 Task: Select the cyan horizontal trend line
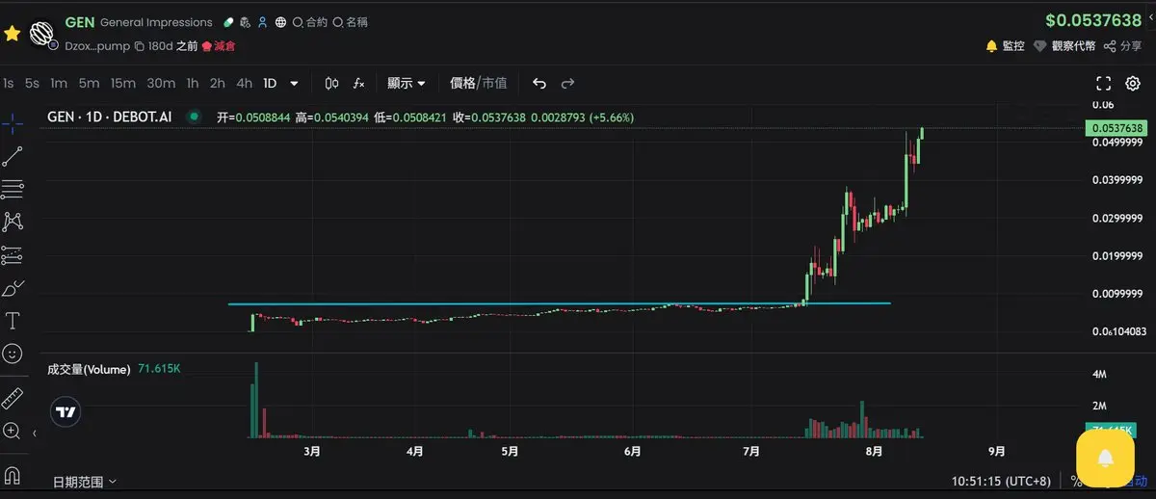click(559, 304)
